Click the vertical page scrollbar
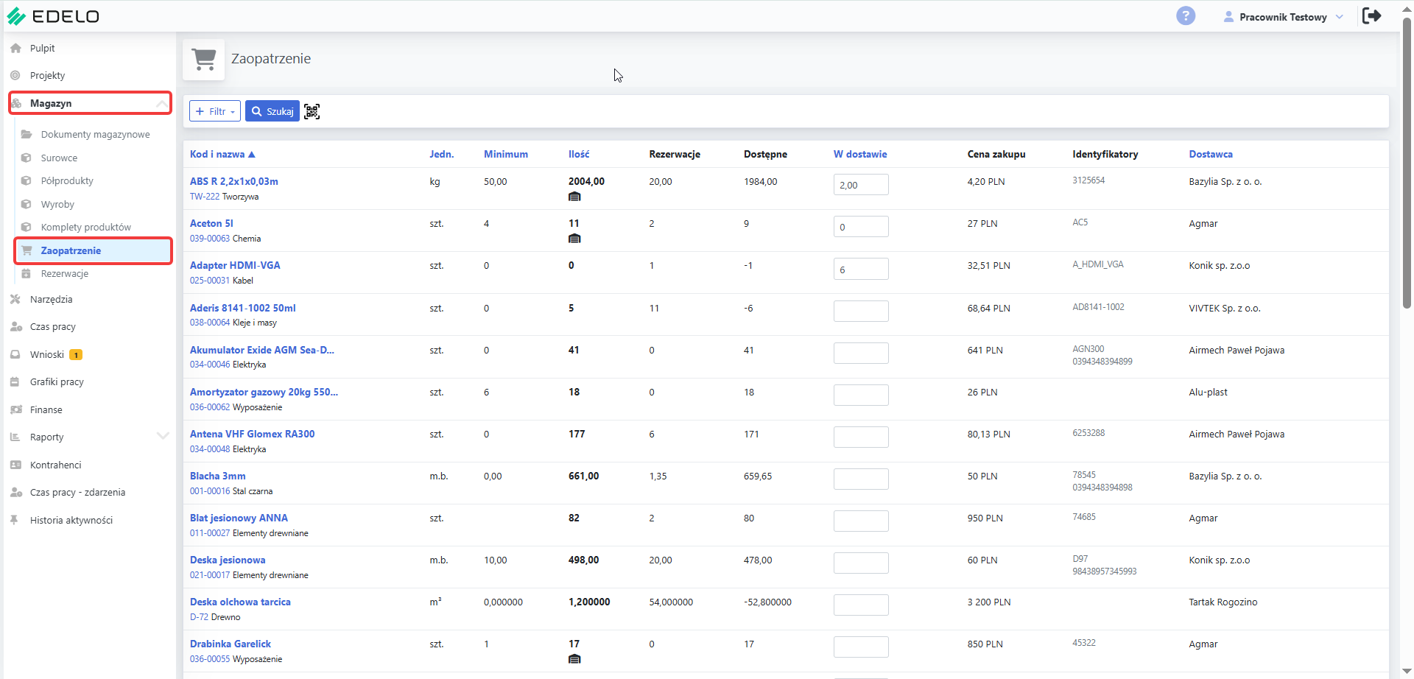This screenshot has width=1414, height=679. click(1407, 162)
